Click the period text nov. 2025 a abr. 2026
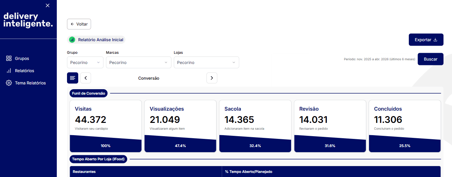452x177 pixels. coord(380,59)
